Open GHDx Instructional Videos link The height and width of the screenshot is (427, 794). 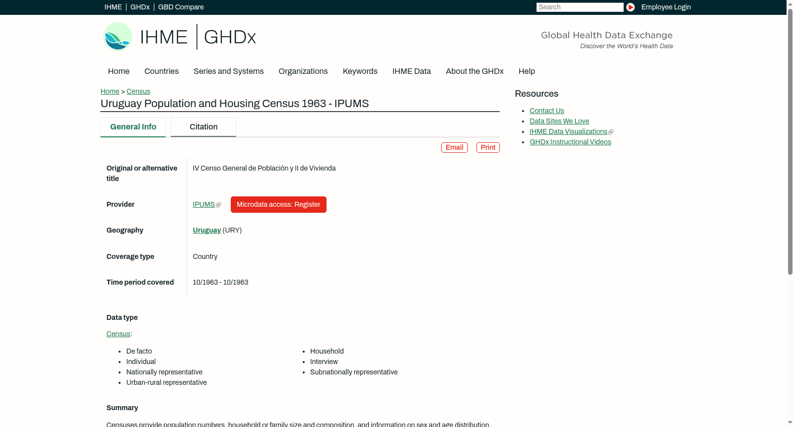tap(570, 142)
